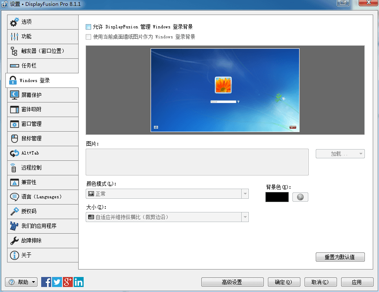Switch to the 功能 tab
The width and height of the screenshot is (379, 292).
43,37
